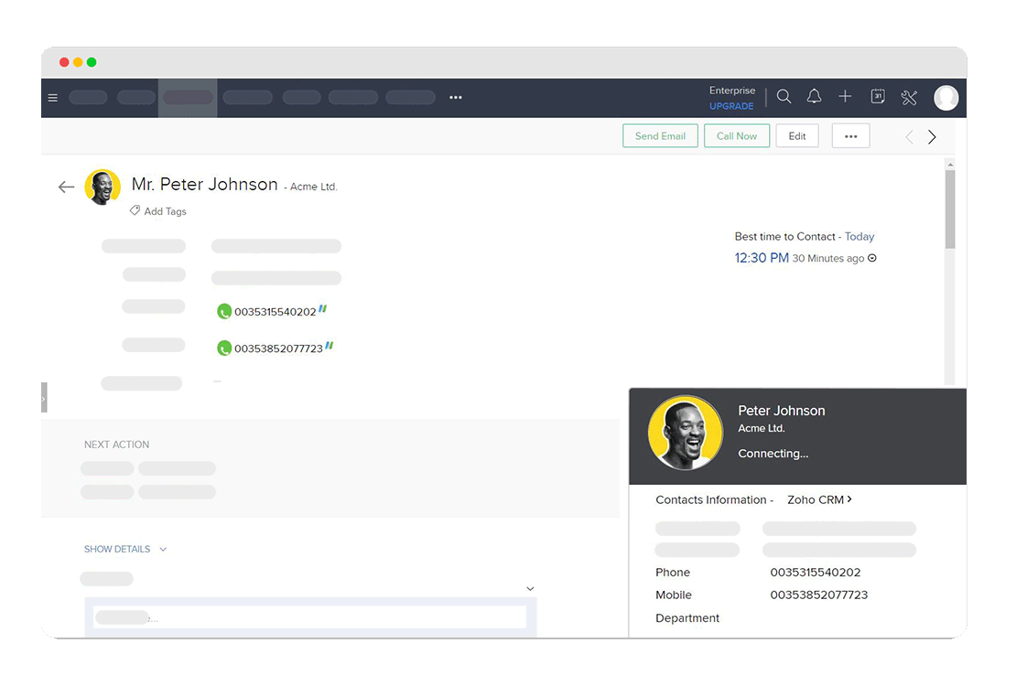Click the phone number 0035315540202 on the contact page
The width and height of the screenshot is (1016, 686).
(276, 312)
